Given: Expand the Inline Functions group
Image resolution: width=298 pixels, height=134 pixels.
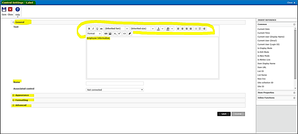Looking at the screenshot, I should click(x=294, y=98).
